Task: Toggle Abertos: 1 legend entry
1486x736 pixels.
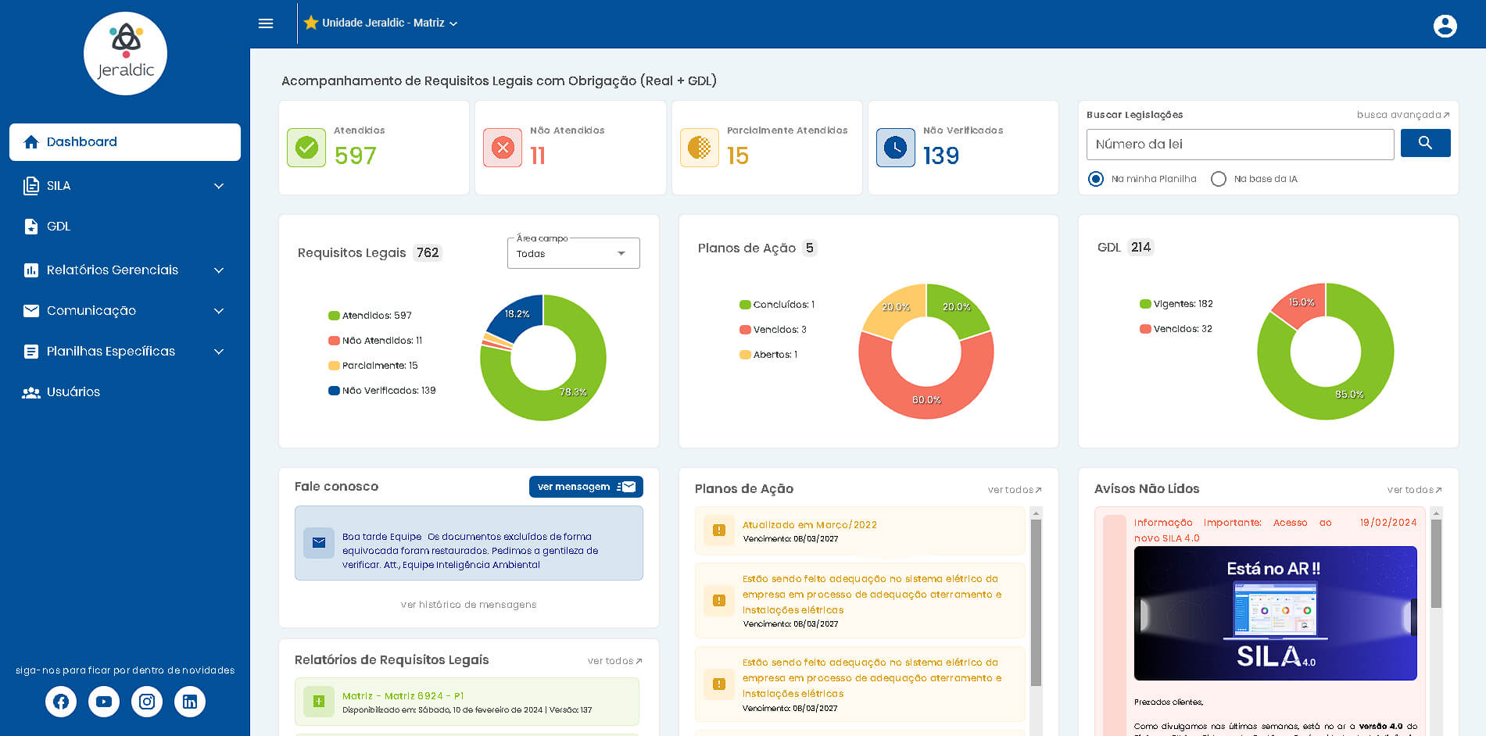Action: click(768, 355)
